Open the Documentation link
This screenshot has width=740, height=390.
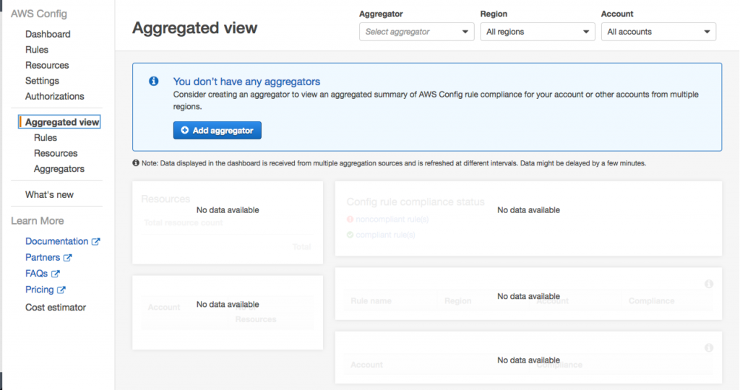(56, 241)
